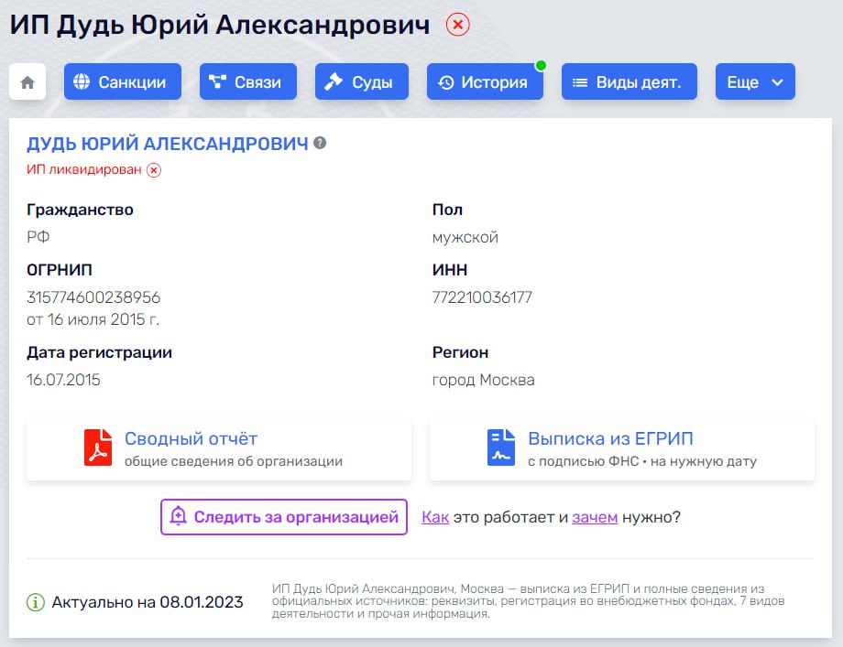Click the text от 16 июля 2015 г.
Image resolution: width=843 pixels, height=647 pixels.
click(93, 319)
